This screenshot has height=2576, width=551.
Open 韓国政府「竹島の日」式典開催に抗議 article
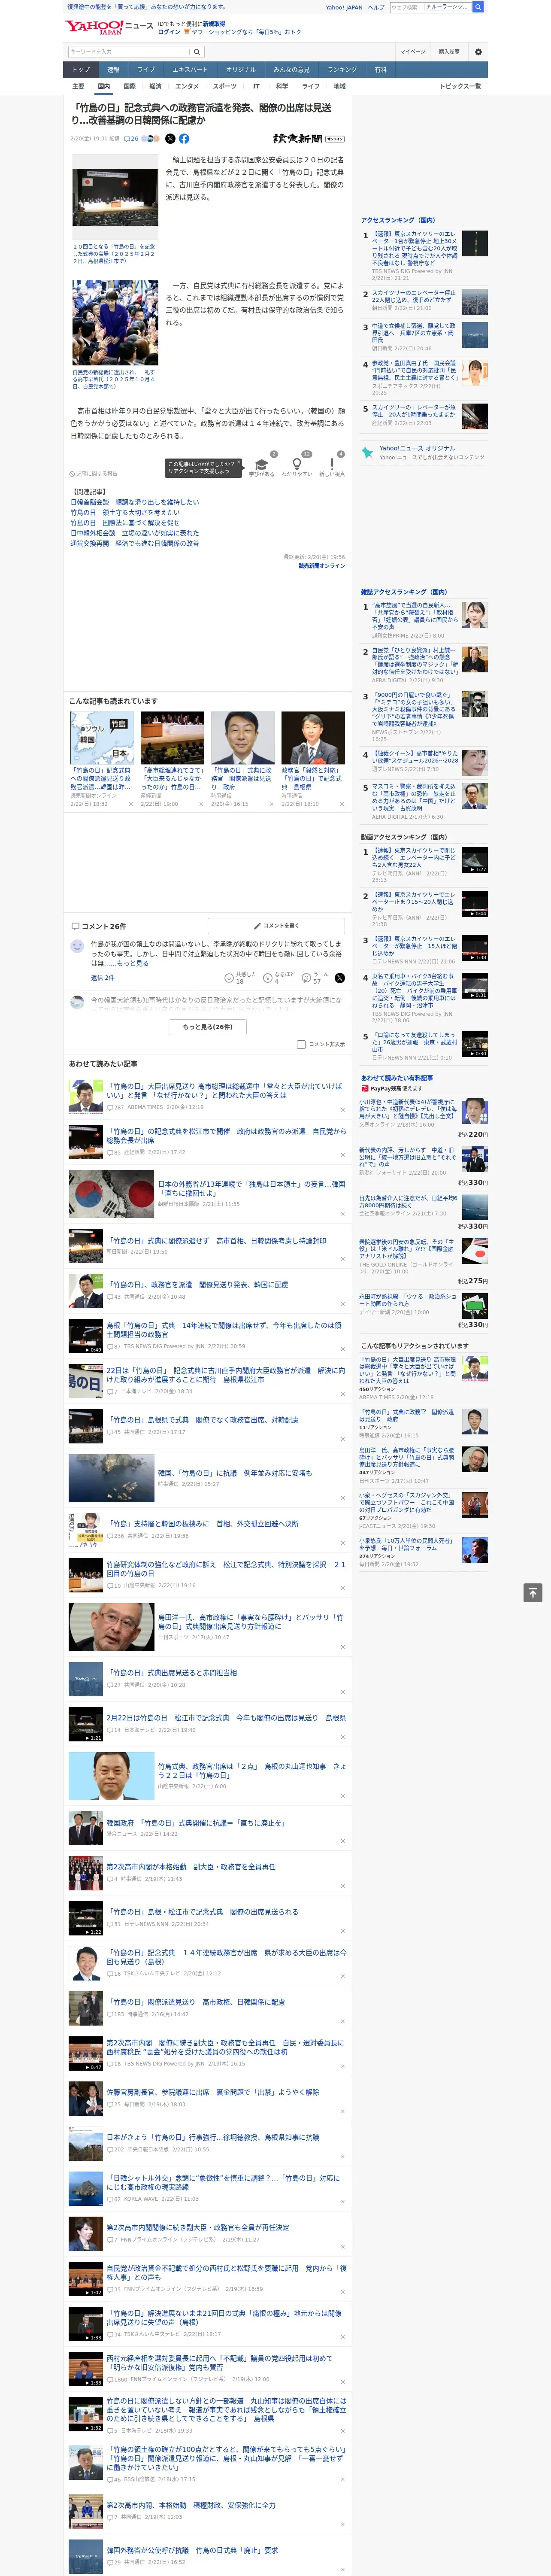tap(196, 1822)
